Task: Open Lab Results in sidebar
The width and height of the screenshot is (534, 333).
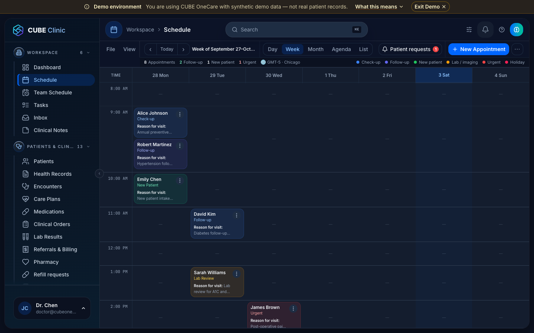Action: (56, 237)
